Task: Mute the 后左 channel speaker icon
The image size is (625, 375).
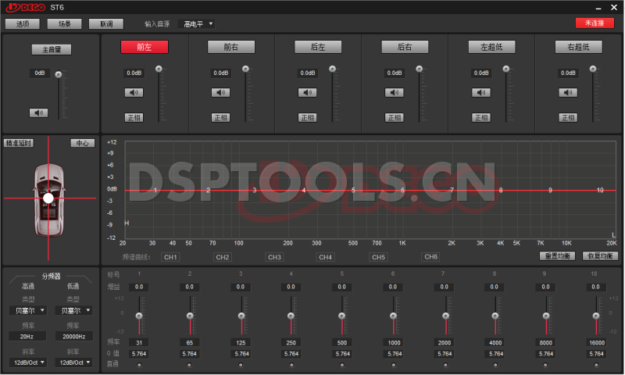Action: pos(307,93)
